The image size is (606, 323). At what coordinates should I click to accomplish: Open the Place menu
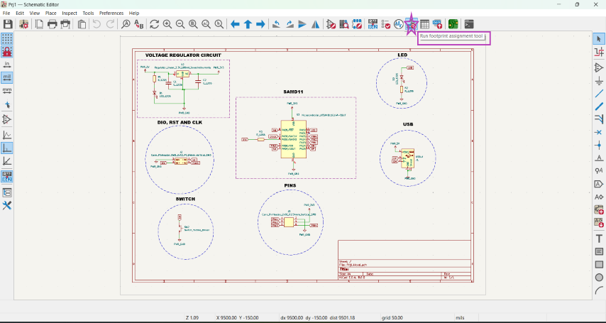pos(50,13)
